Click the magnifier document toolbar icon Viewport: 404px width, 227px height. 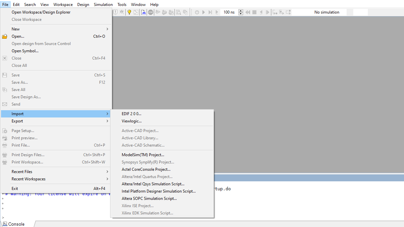pos(178,12)
